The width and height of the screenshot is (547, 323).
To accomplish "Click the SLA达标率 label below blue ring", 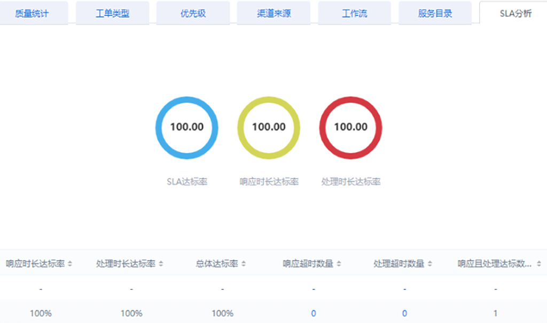I will tap(187, 182).
